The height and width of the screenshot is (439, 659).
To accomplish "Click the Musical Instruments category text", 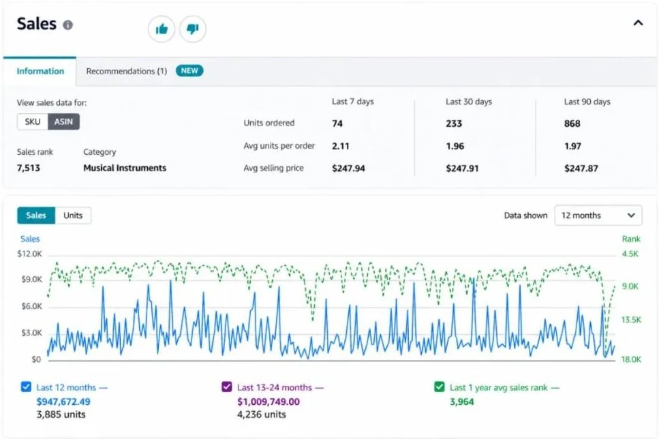I will click(x=125, y=168).
